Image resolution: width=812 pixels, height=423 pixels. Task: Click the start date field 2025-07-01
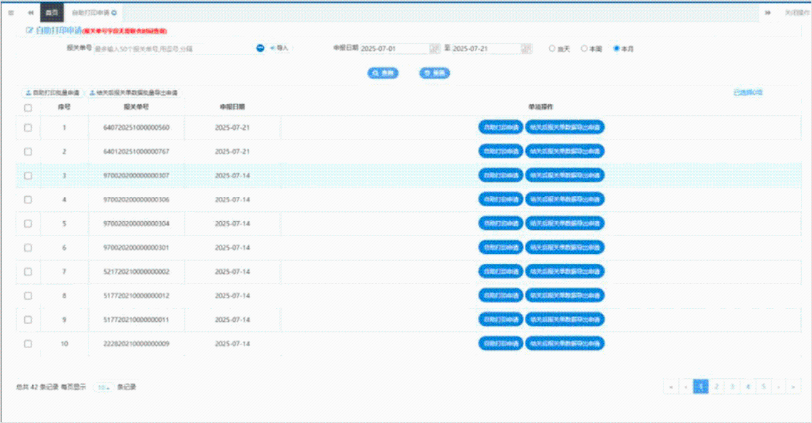[x=395, y=49]
